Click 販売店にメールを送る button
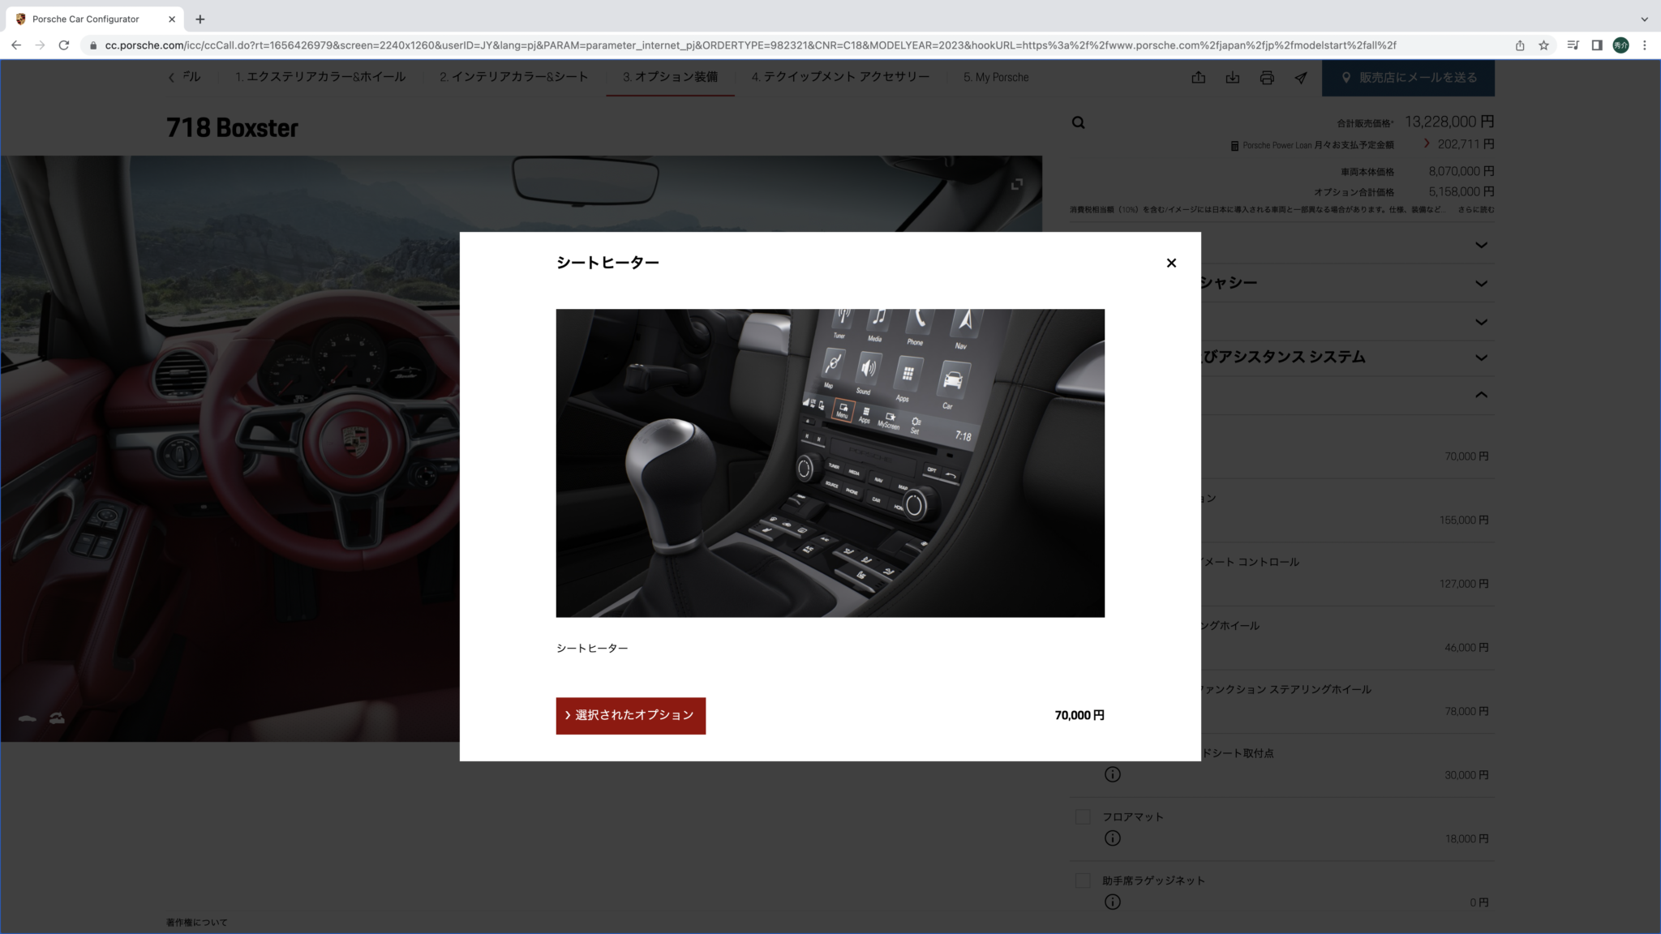This screenshot has height=934, width=1661. coord(1408,78)
